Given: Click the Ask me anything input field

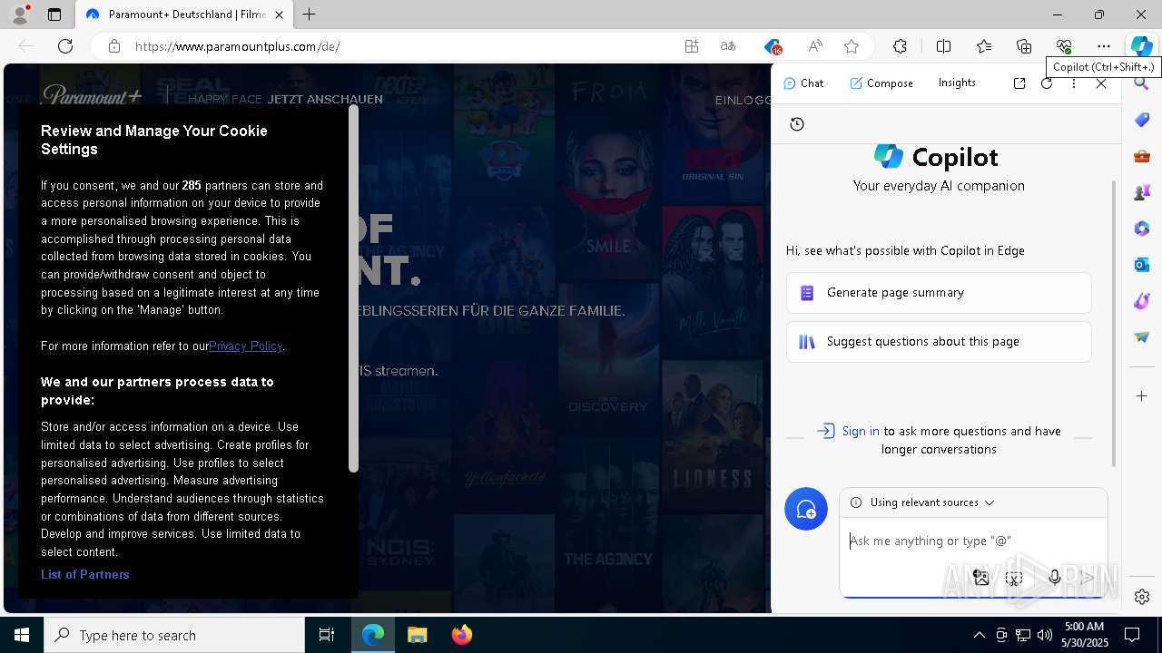Looking at the screenshot, I should click(x=973, y=541).
